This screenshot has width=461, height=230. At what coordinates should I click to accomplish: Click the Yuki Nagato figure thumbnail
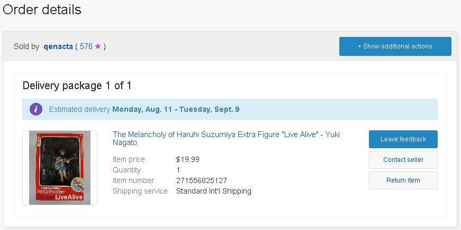[x=60, y=168]
